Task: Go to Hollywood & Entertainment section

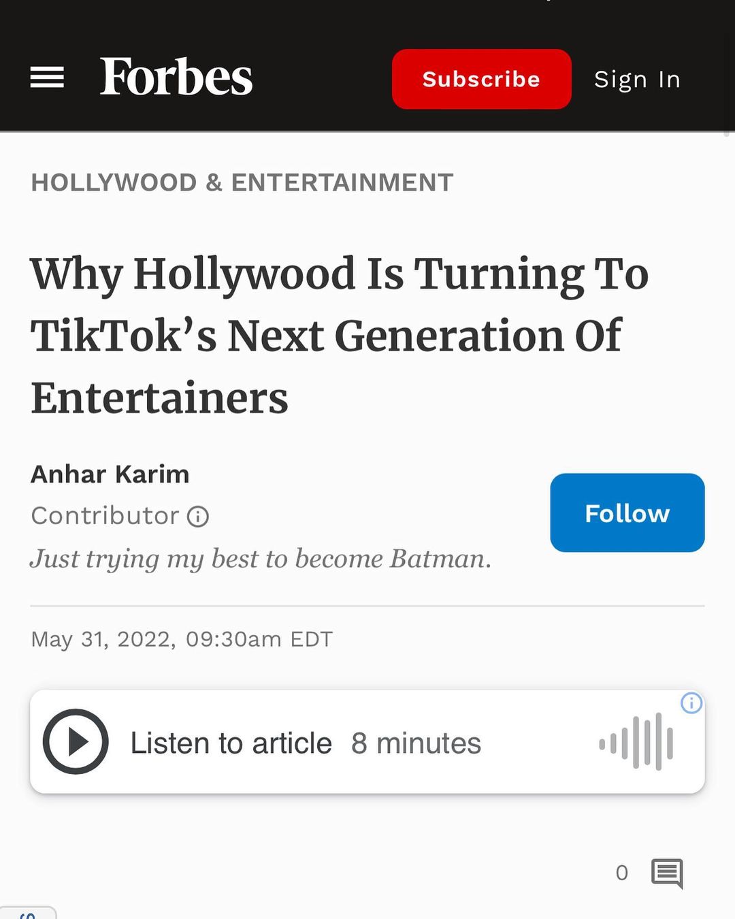Action: tap(242, 182)
